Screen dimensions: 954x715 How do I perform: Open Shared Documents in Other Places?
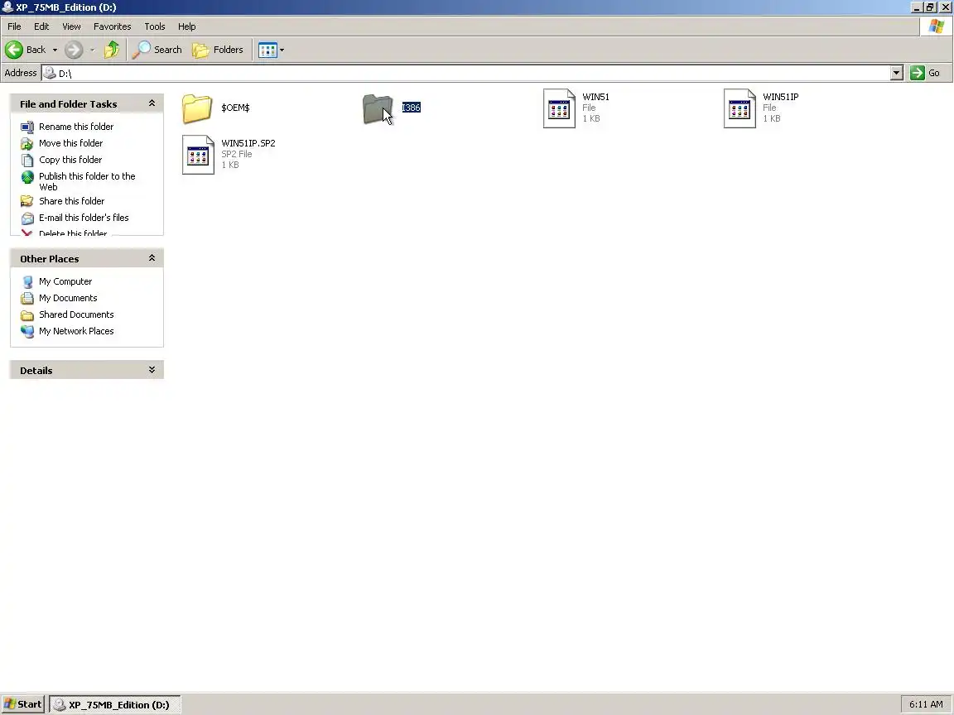click(77, 314)
